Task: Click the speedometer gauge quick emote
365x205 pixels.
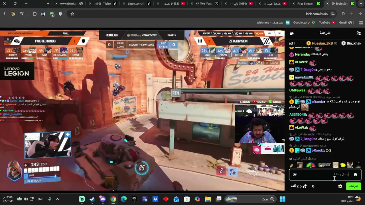Action: pos(311,165)
